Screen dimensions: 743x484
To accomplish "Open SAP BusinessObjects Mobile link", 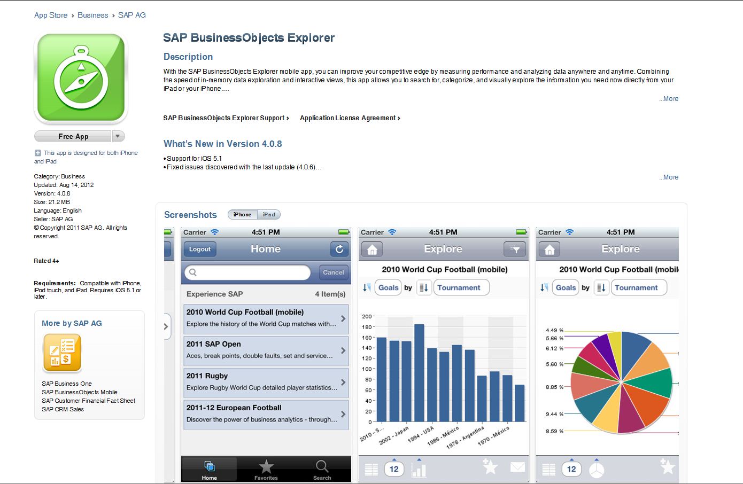I will [80, 392].
